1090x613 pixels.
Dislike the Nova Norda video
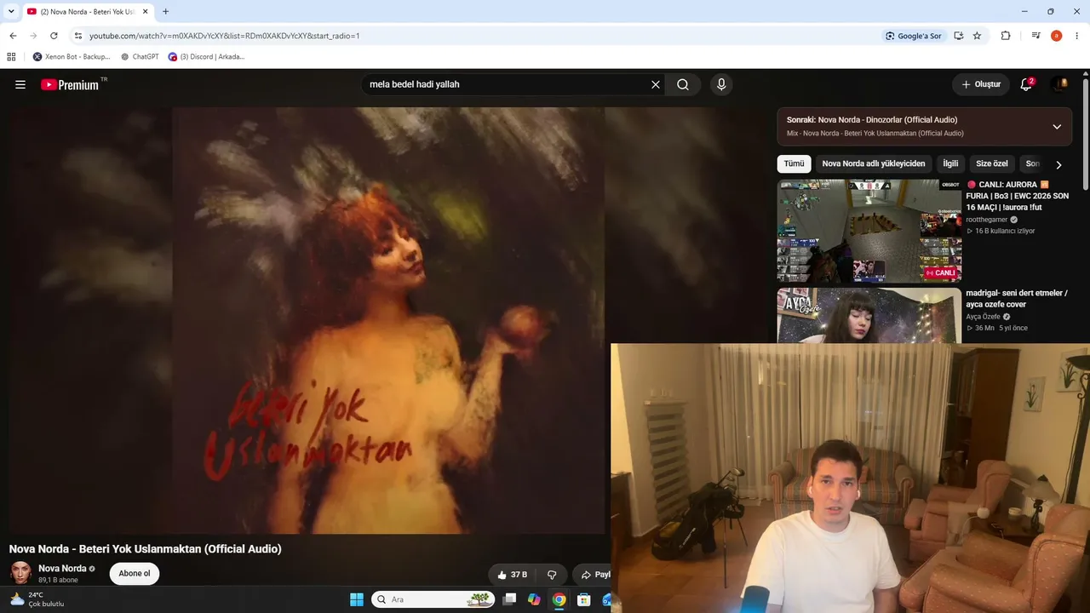pos(552,575)
